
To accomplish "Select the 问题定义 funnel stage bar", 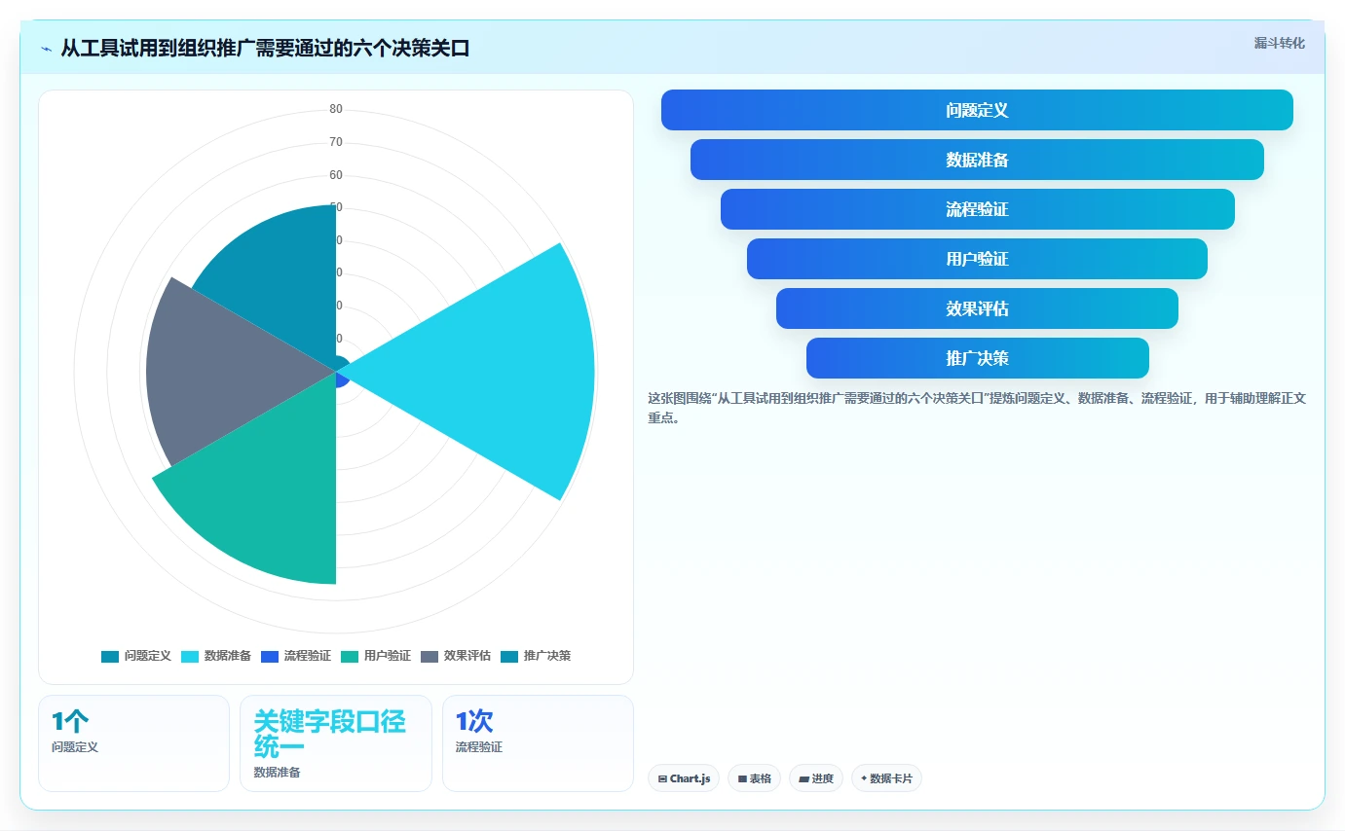I will coord(977,110).
